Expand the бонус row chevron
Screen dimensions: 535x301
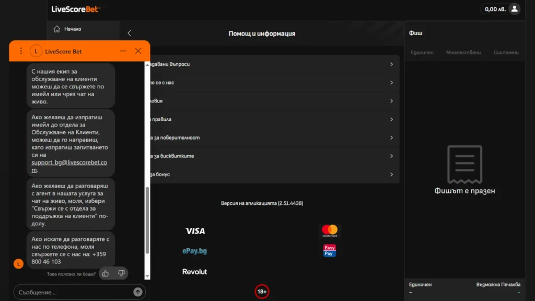pos(391,175)
